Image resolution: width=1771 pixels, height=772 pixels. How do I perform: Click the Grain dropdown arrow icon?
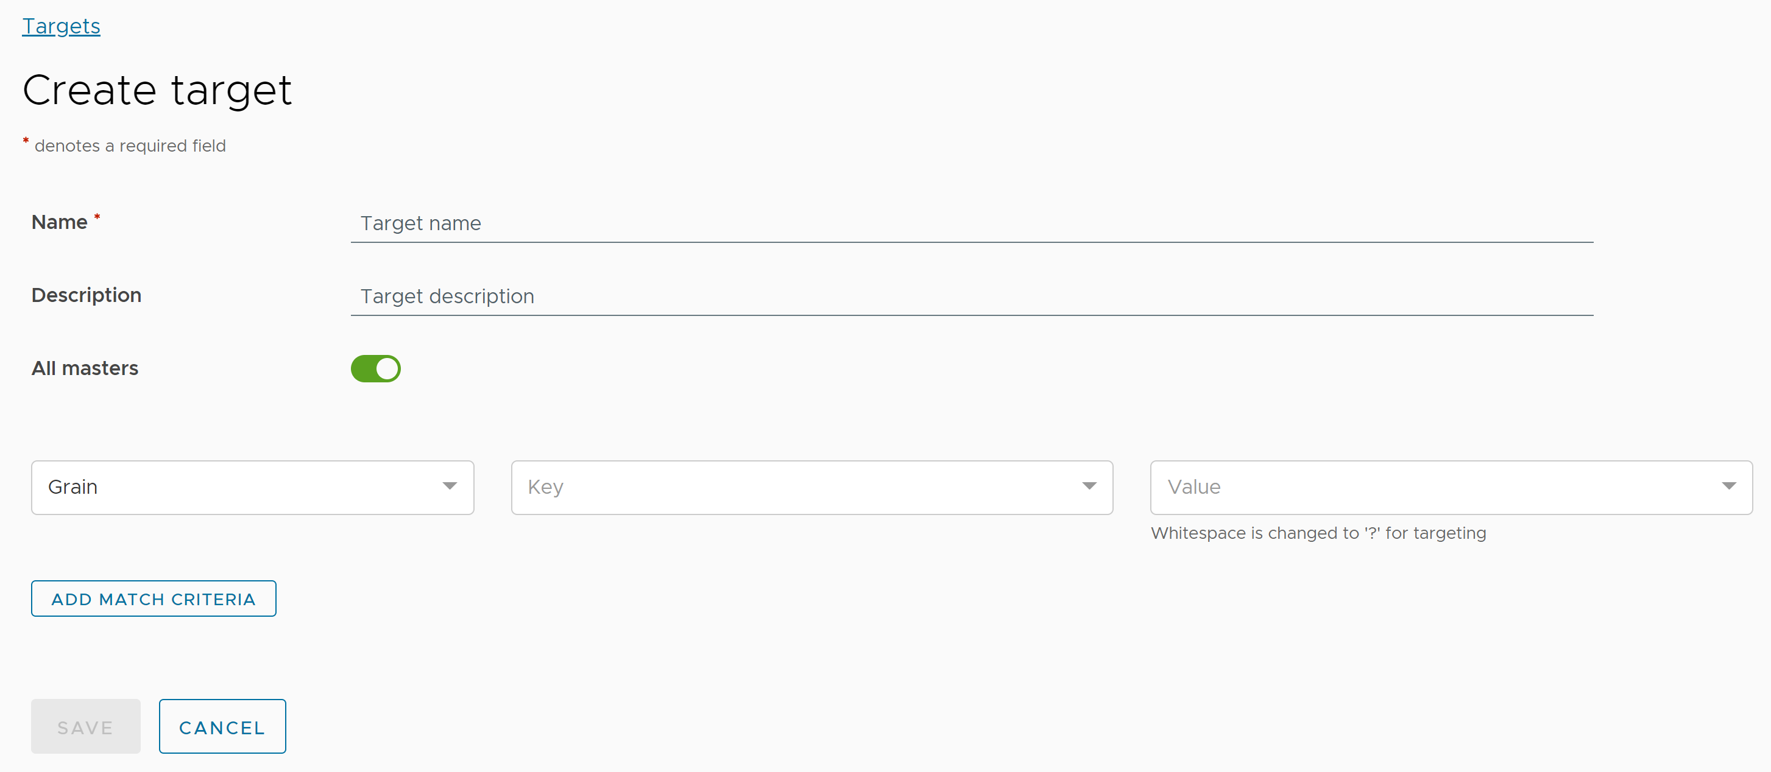pos(450,488)
